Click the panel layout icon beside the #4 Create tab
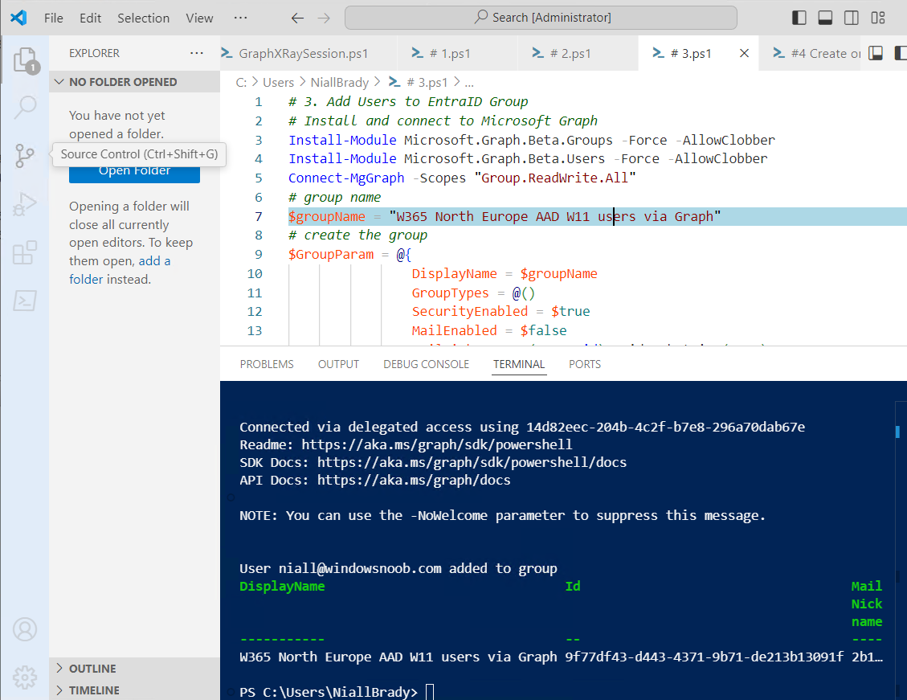907x700 pixels. tap(876, 53)
